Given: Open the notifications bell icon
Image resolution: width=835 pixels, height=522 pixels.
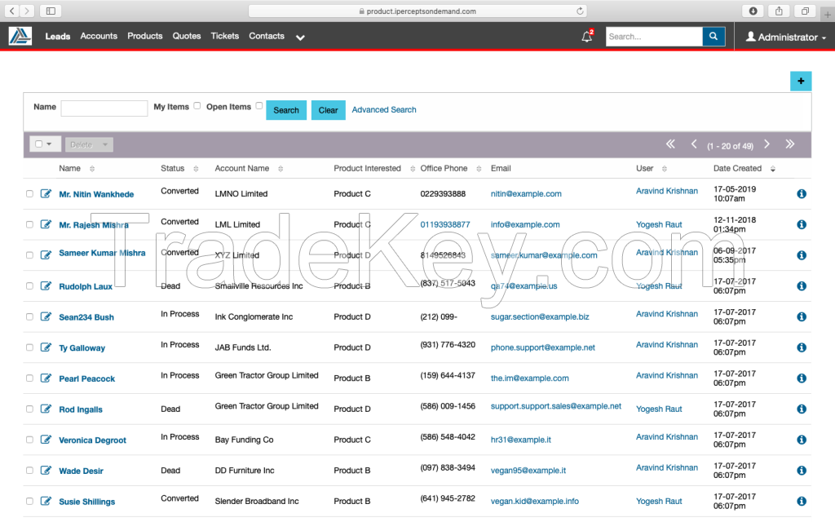Looking at the screenshot, I should click(x=586, y=37).
